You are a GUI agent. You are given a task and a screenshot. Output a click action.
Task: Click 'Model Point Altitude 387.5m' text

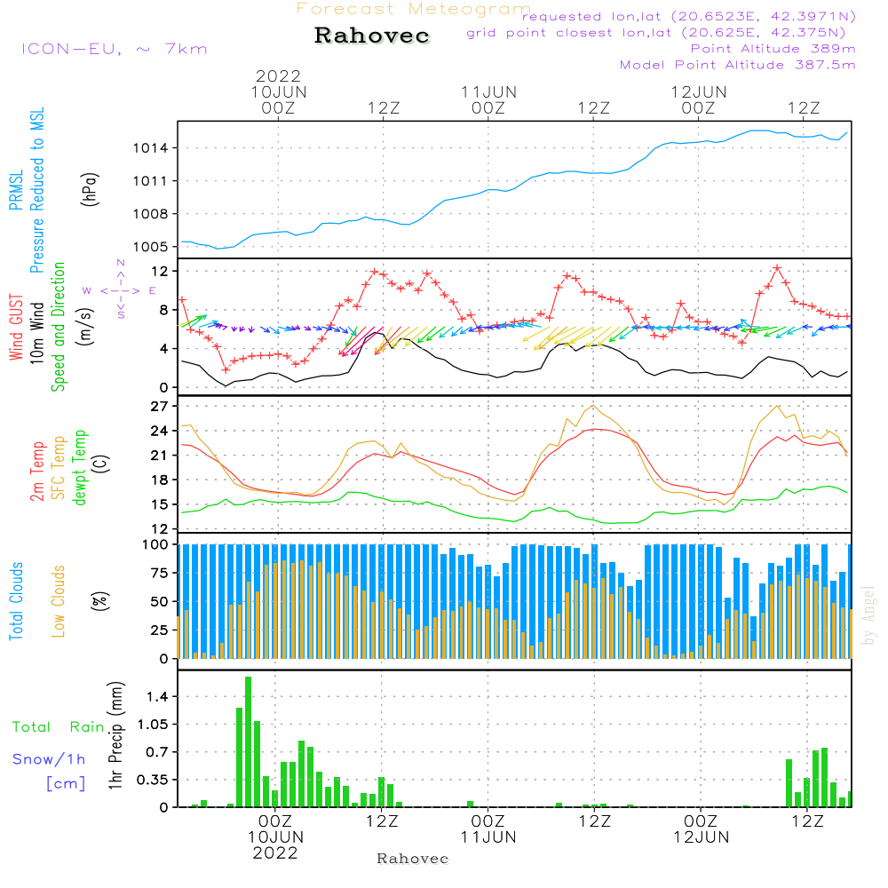coord(737,65)
